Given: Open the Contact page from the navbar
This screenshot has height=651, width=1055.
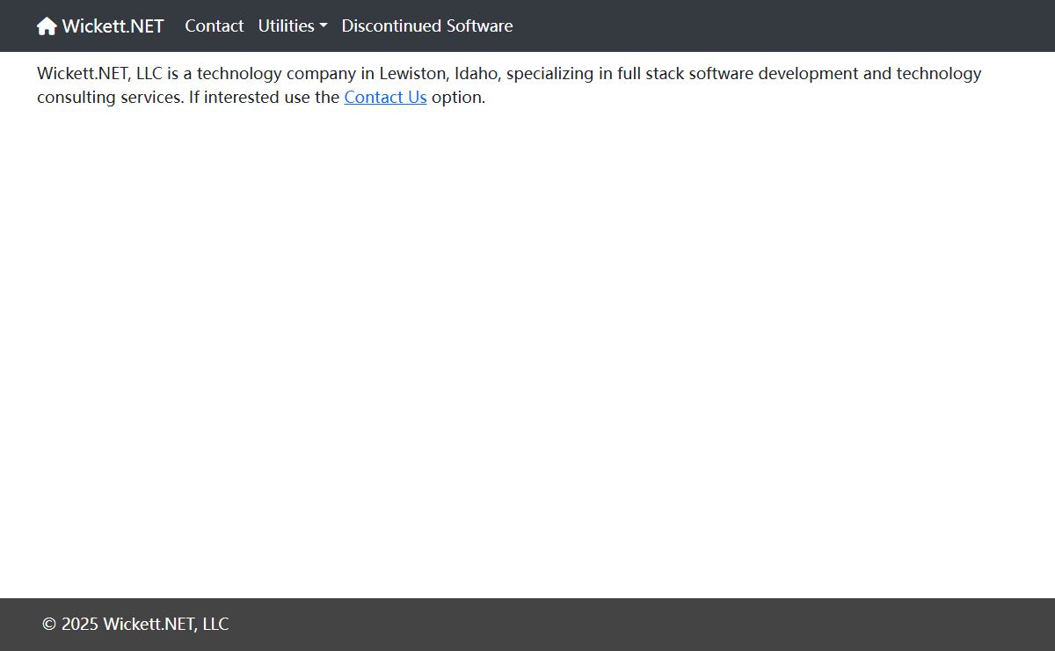Looking at the screenshot, I should (214, 26).
